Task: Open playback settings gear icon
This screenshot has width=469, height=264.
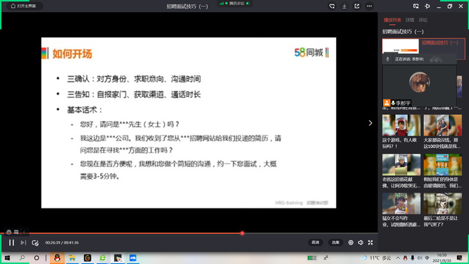Action: (x=351, y=243)
